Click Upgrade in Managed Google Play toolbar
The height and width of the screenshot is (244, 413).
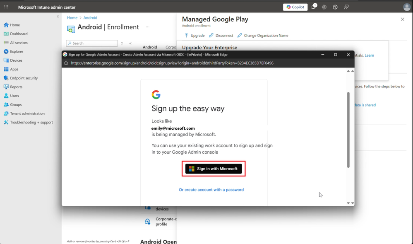click(x=194, y=35)
